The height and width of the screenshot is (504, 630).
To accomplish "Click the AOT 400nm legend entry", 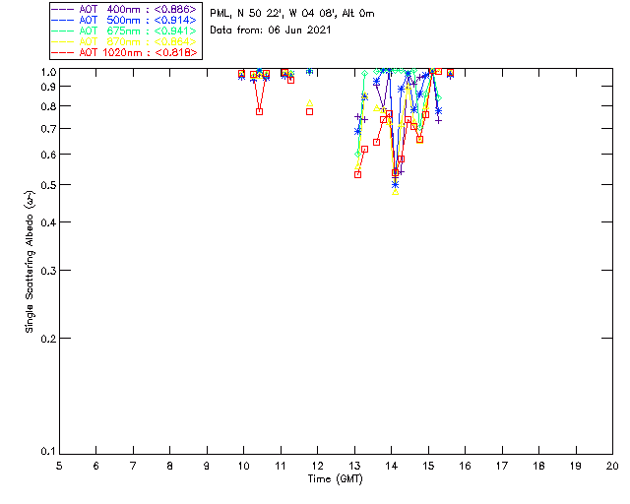I will pos(125,9).
